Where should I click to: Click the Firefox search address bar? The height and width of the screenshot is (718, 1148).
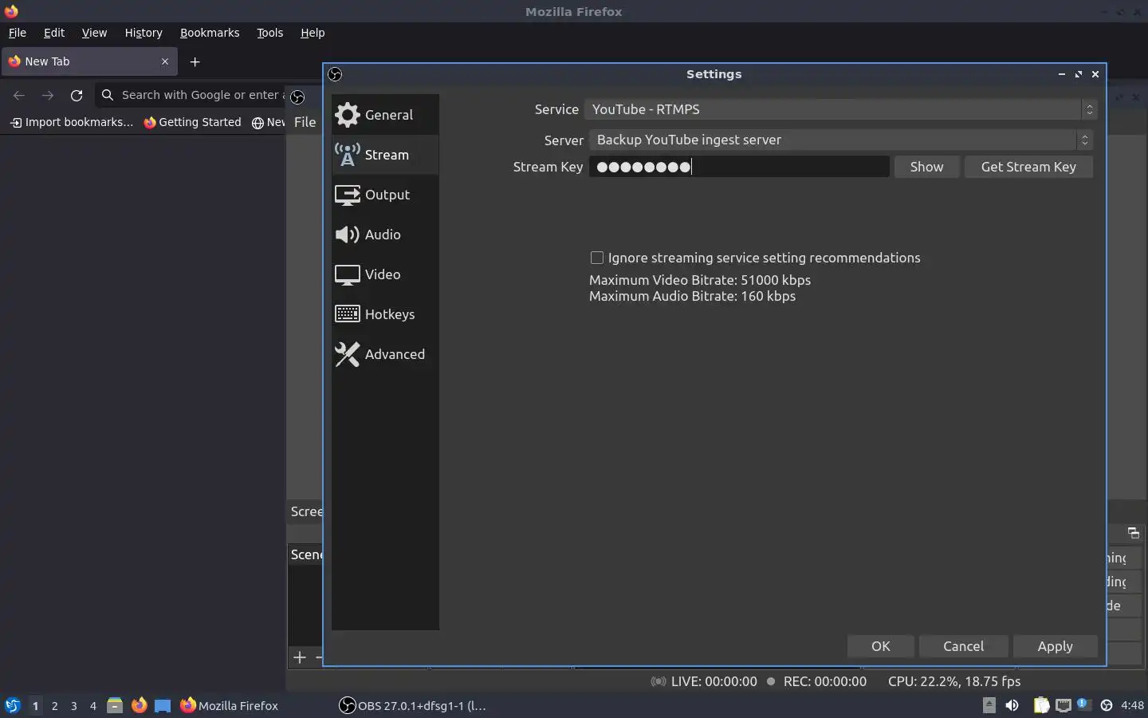pyautogui.click(x=191, y=95)
